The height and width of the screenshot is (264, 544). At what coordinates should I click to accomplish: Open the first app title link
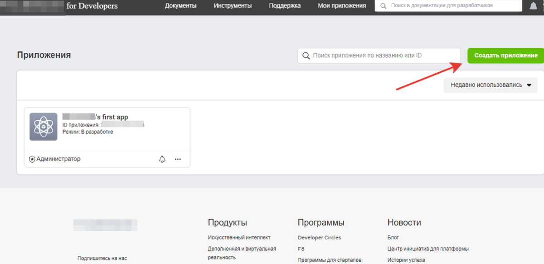coord(95,117)
